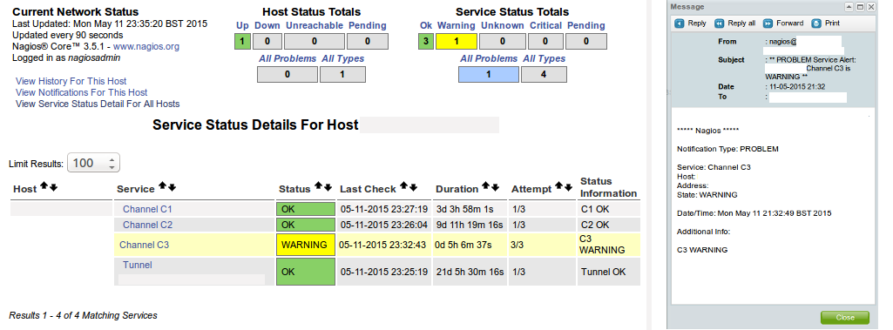Sort Status column ascending with up arrow
This screenshot has width=893, height=330.
click(318, 186)
